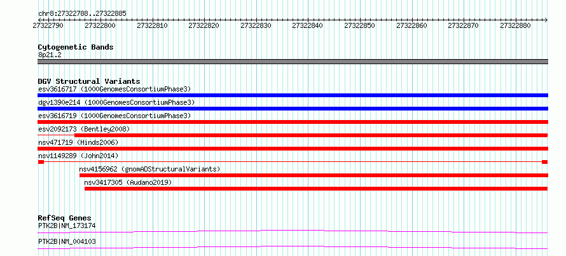This screenshot has height=256, width=566.
Task: Open variant label dgv1390e214
Action: click(116, 102)
